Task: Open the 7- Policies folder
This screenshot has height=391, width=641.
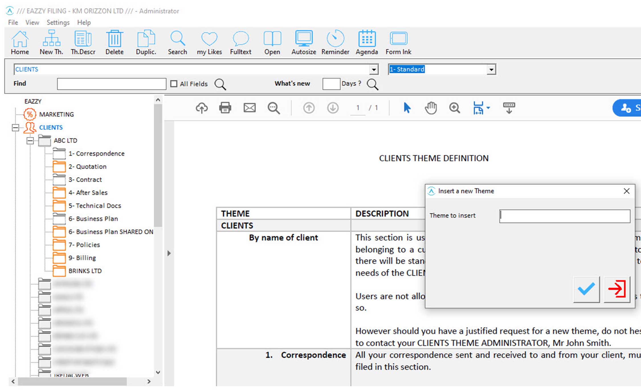Action: [x=84, y=245]
